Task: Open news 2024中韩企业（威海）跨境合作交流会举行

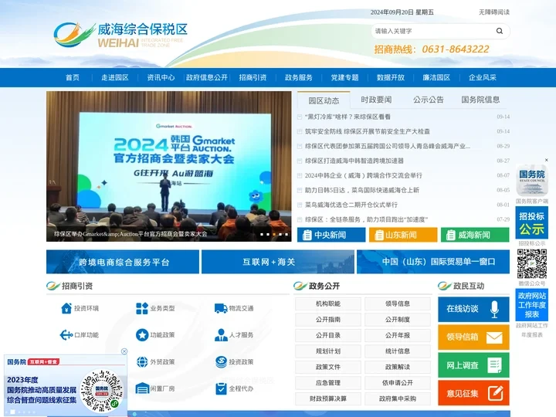Action: (364, 175)
